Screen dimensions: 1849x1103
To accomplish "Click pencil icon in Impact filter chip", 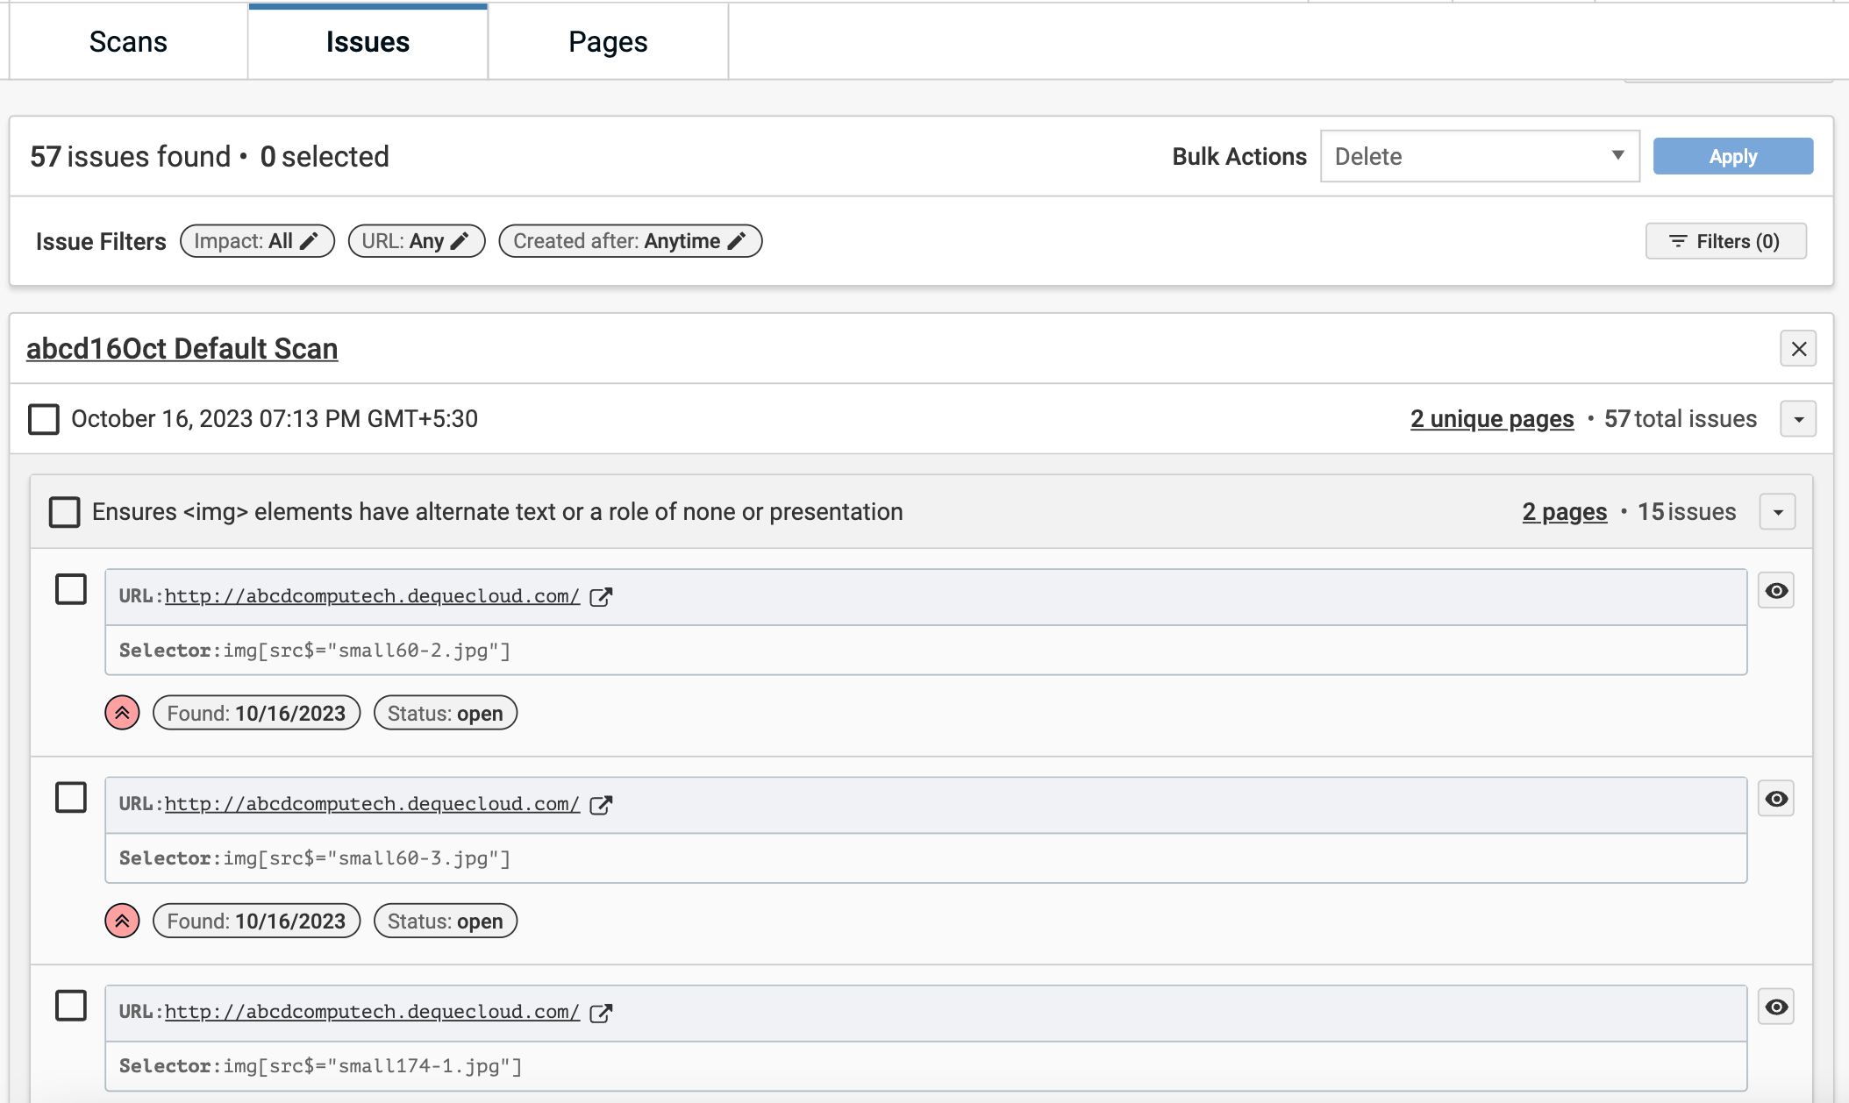I will click(x=310, y=241).
